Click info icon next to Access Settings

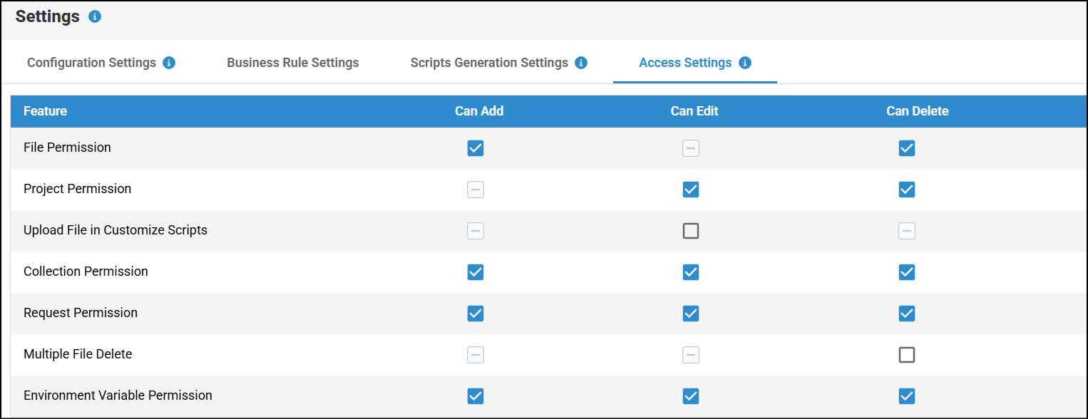[745, 63]
